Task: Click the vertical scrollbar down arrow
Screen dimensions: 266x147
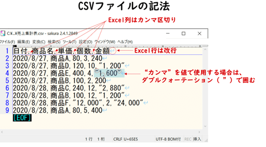Action: pyautogui.click(x=205, y=126)
